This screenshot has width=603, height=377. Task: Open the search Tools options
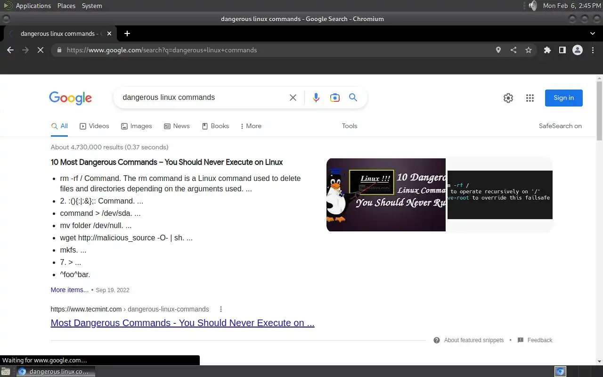[350, 126]
